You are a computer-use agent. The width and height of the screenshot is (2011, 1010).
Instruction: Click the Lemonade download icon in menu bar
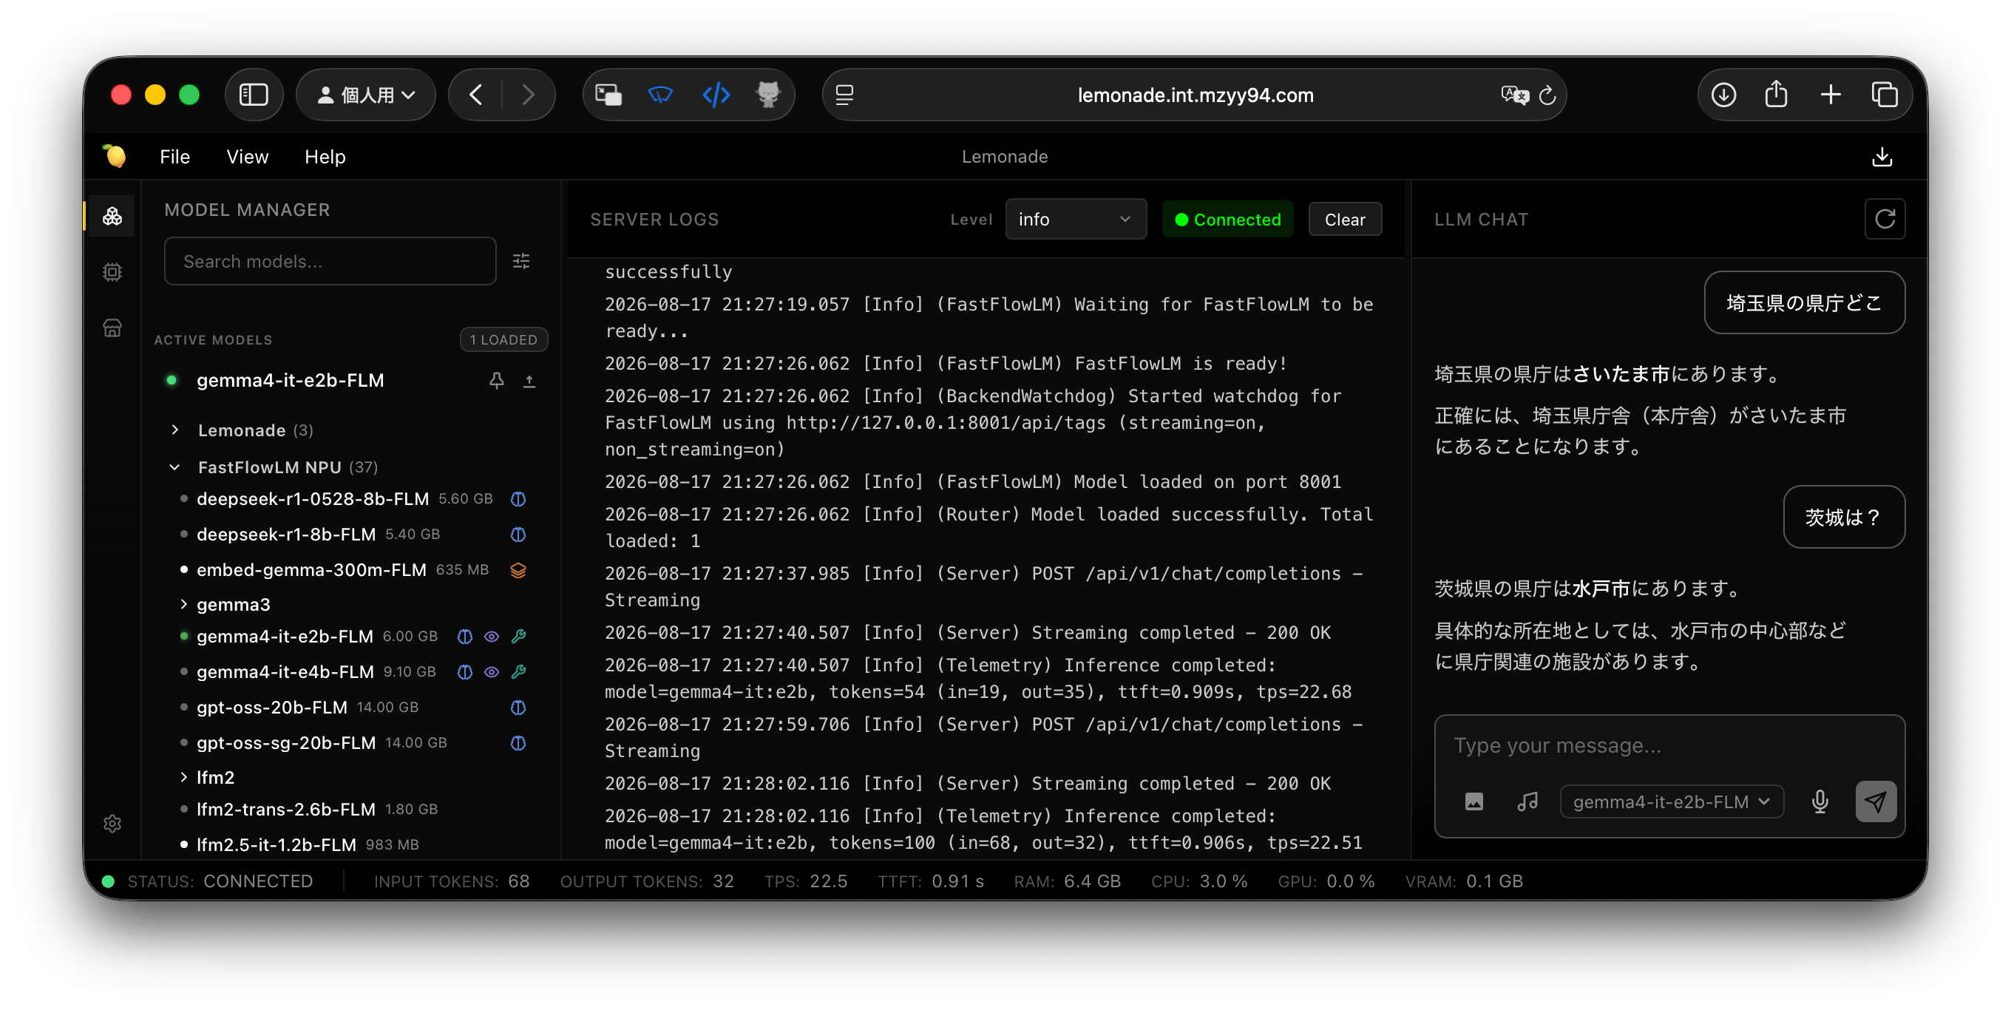tap(1882, 157)
